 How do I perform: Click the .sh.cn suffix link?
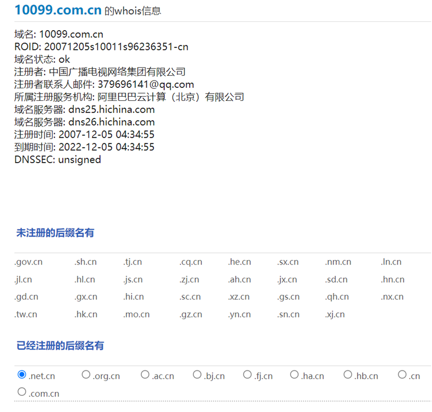pos(85,262)
